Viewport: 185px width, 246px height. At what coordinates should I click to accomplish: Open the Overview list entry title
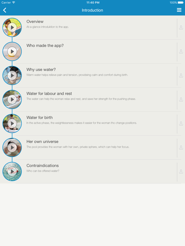(x=35, y=22)
